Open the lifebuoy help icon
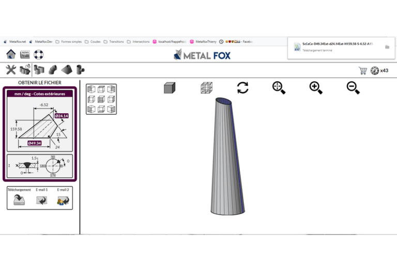397x271 pixels. tap(38, 54)
